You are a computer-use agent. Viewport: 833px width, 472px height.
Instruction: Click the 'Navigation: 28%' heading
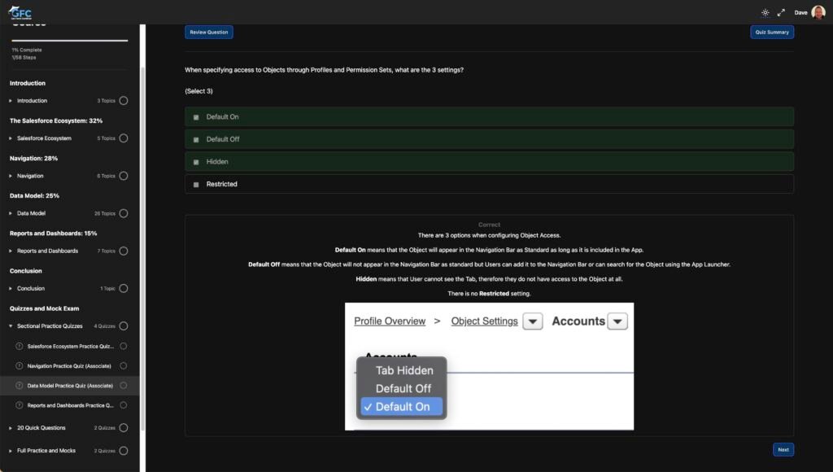33,159
